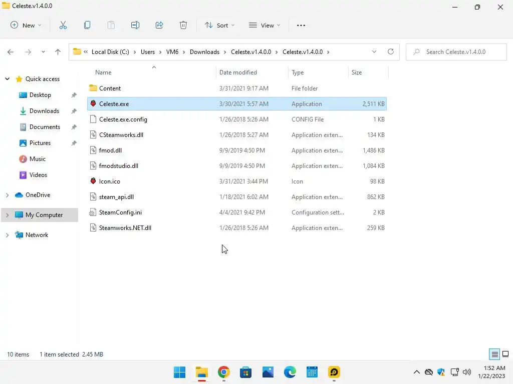Open the See more ellipsis menu
Screen dimensions: 513x384
coord(301,25)
